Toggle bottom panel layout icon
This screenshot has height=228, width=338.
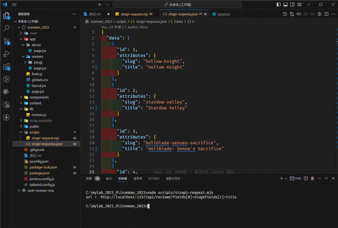click(286, 5)
